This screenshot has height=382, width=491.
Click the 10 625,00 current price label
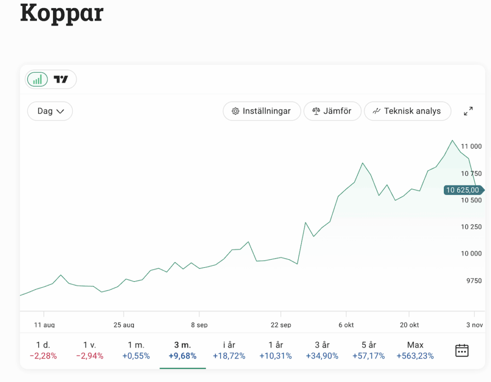[463, 190]
